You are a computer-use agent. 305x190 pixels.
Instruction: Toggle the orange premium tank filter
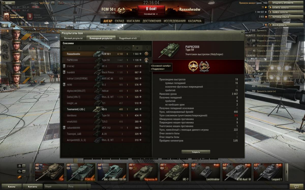point(19,177)
